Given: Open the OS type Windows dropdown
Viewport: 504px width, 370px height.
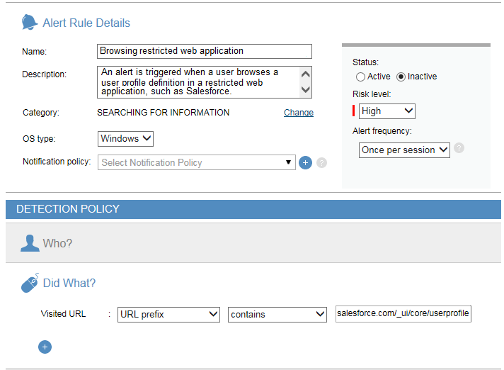Looking at the screenshot, I should pyautogui.click(x=125, y=139).
